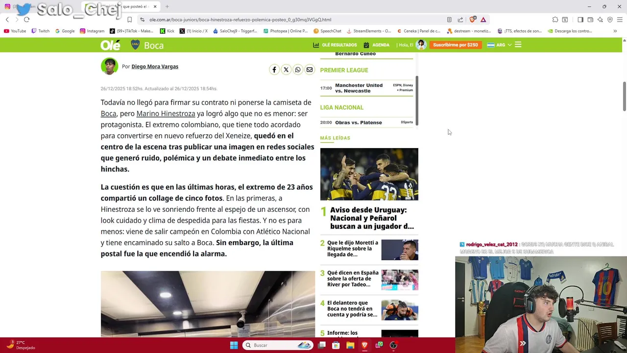
Task: Show more bookmarks overflow chevron
Action: tap(615, 31)
